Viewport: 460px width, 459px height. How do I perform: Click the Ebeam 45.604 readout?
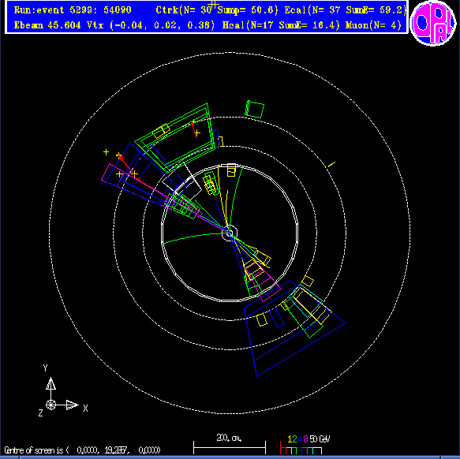pos(47,25)
